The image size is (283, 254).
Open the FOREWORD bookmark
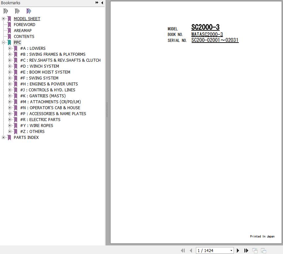pos(24,25)
